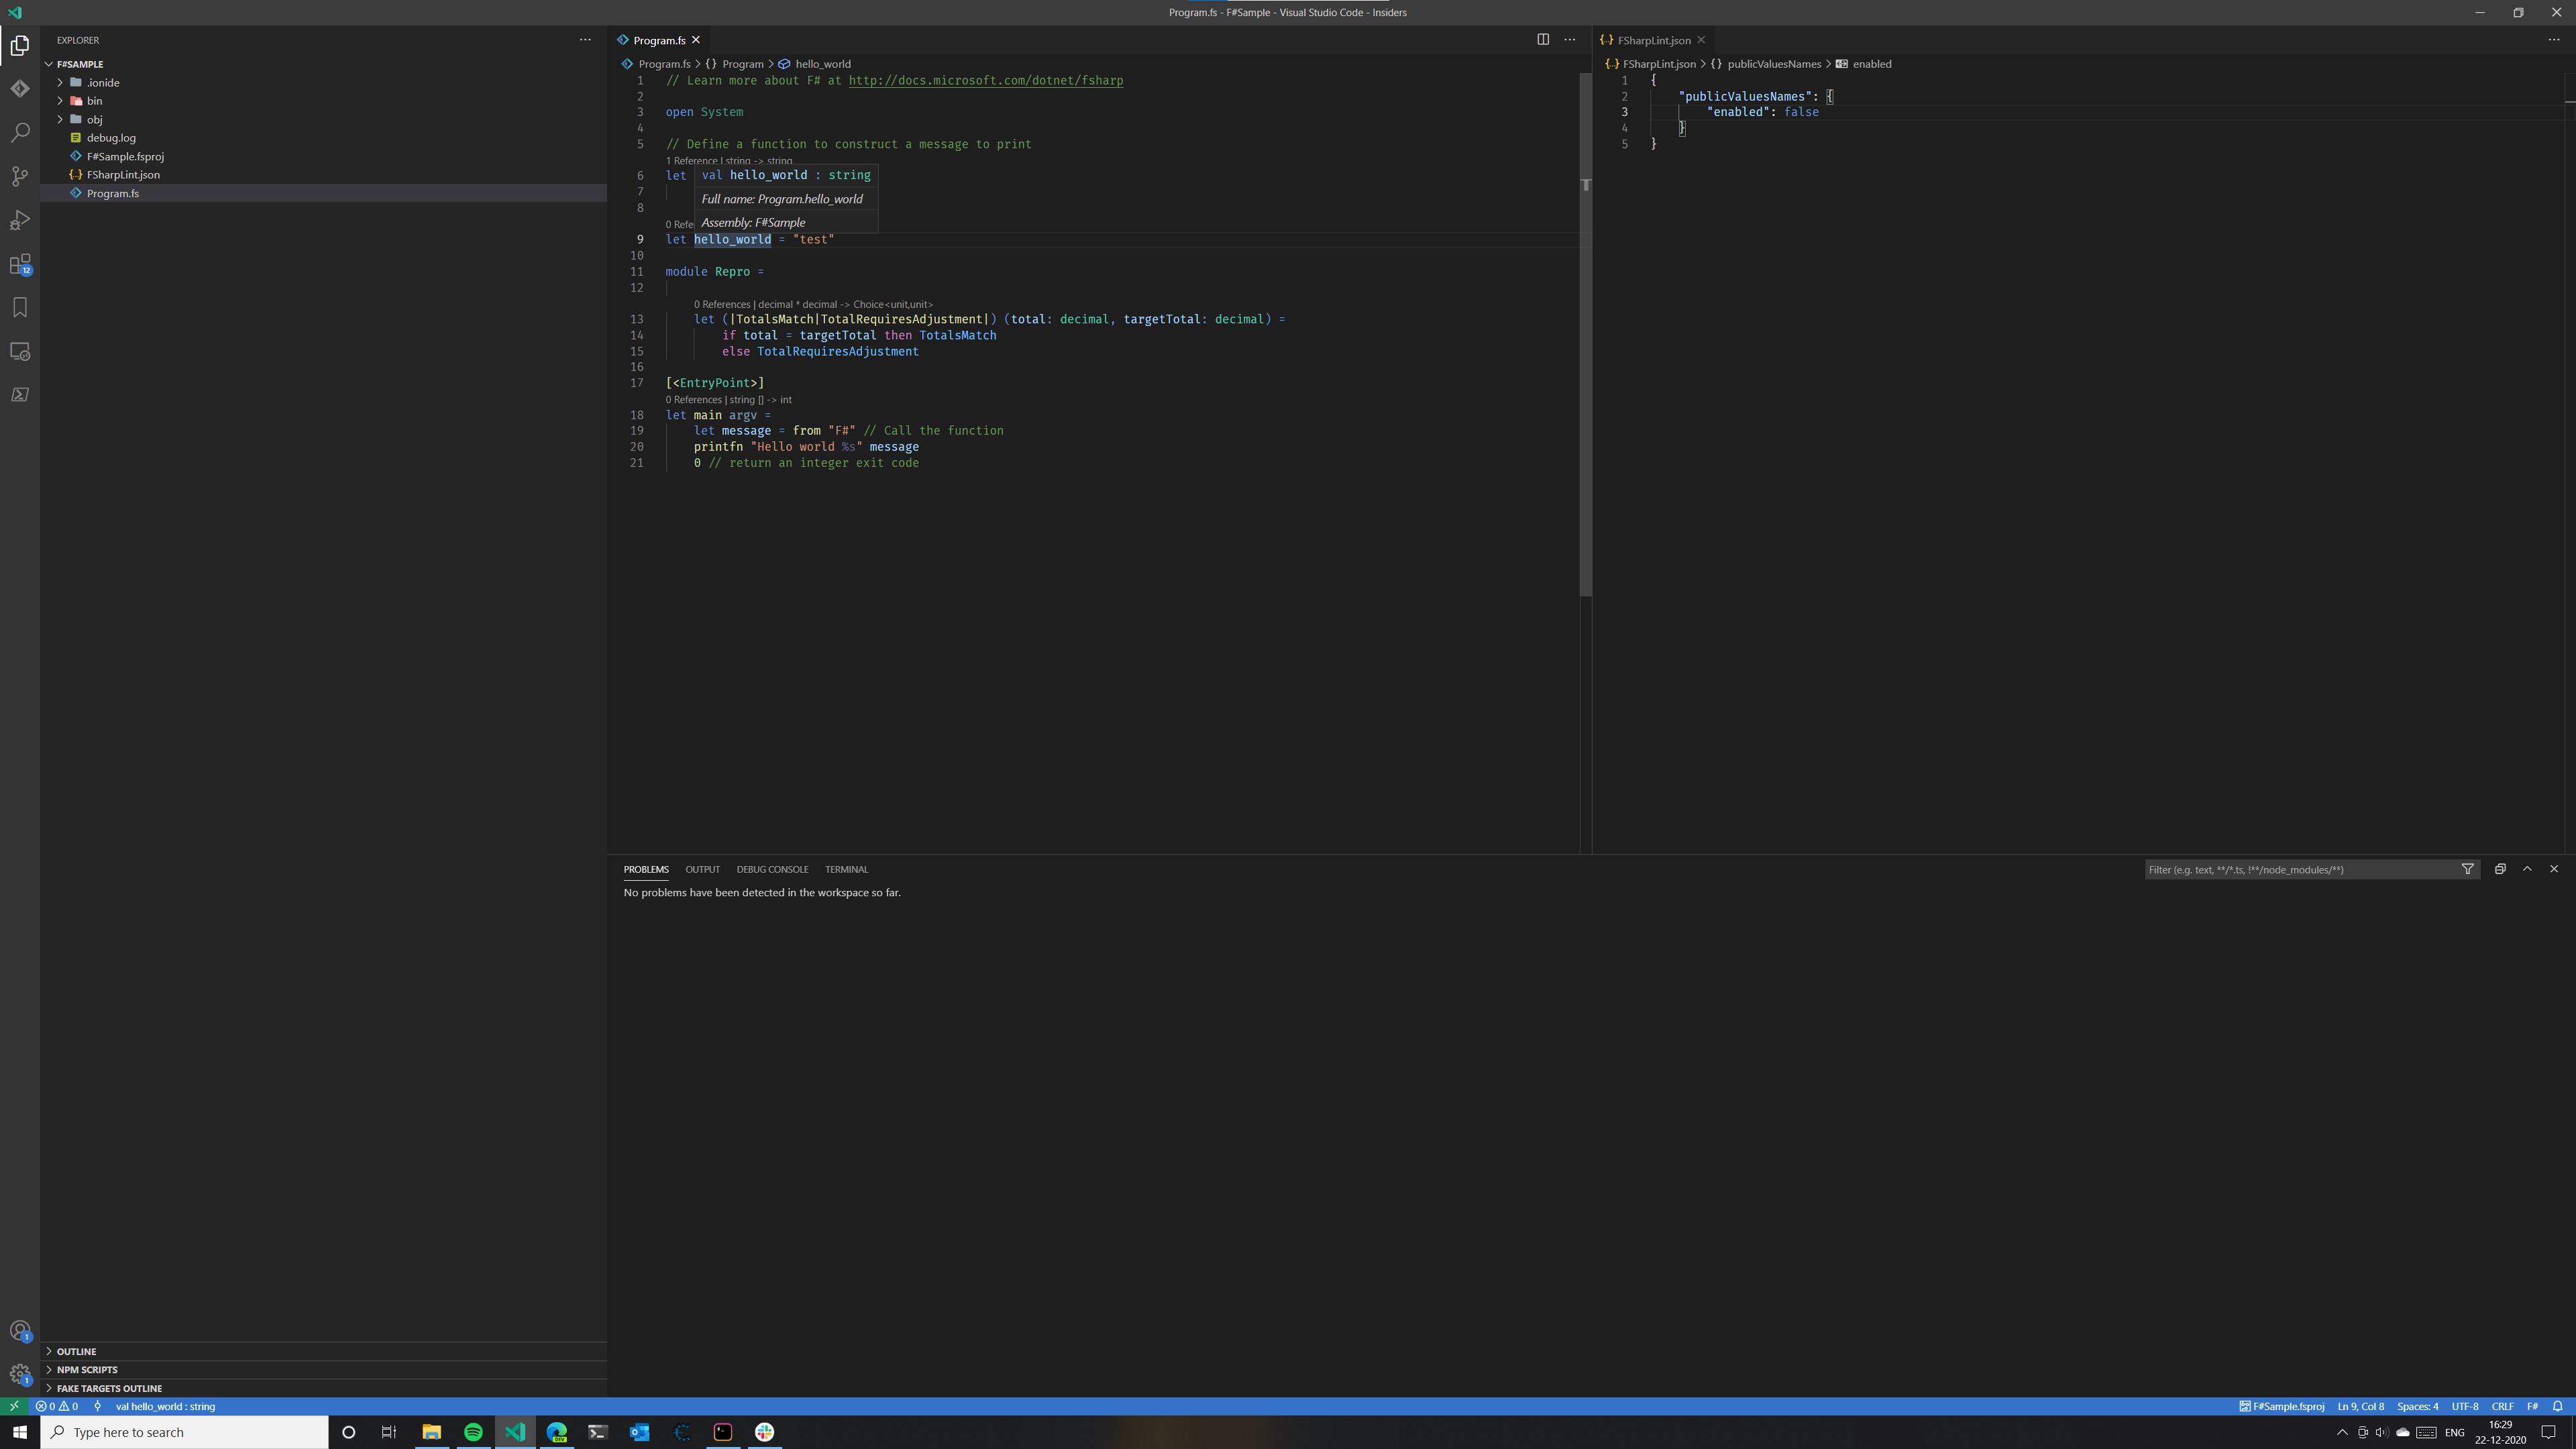Image resolution: width=2576 pixels, height=1449 pixels.
Task: Split the editor using the split icon
Action: (x=1543, y=40)
